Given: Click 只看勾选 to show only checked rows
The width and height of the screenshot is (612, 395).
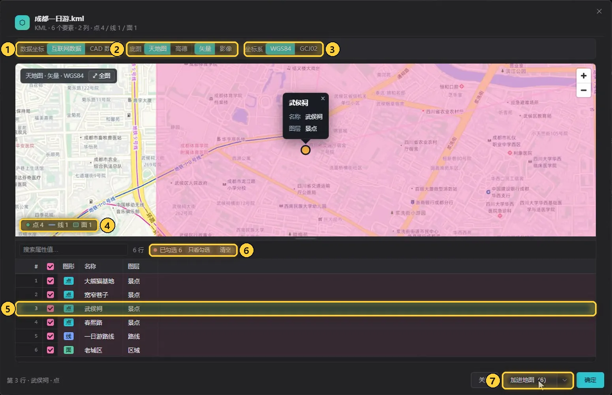Looking at the screenshot, I should (199, 250).
